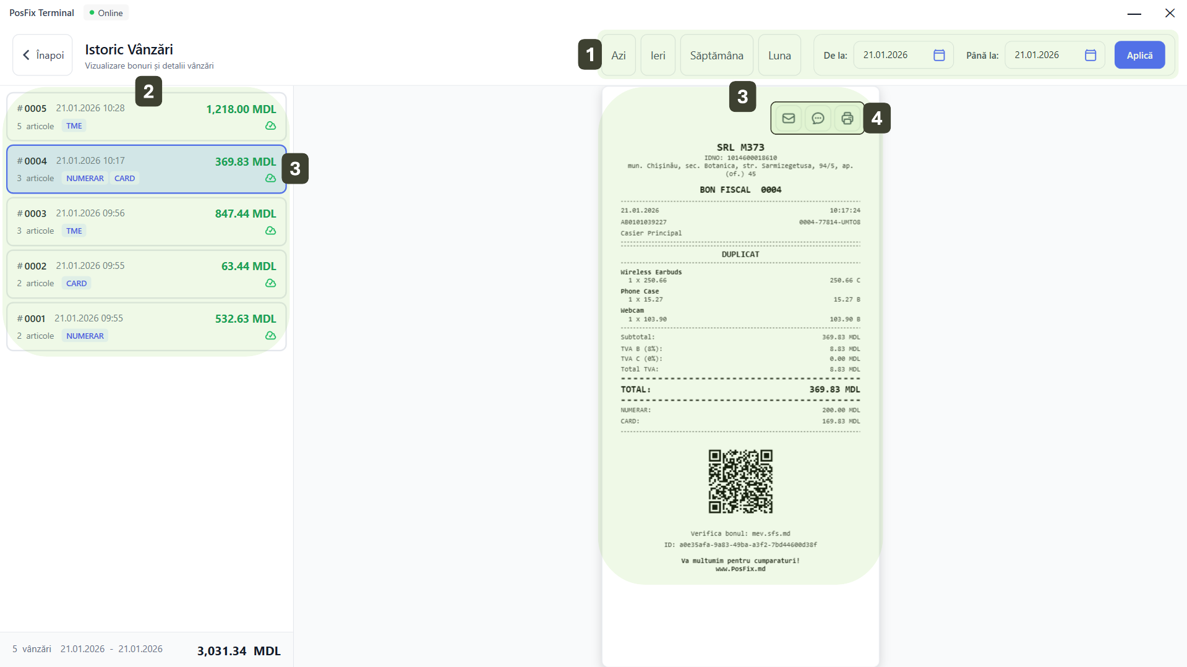The height and width of the screenshot is (667, 1187).
Task: Click cloud sync icon on receipt #0002
Action: coord(270,283)
